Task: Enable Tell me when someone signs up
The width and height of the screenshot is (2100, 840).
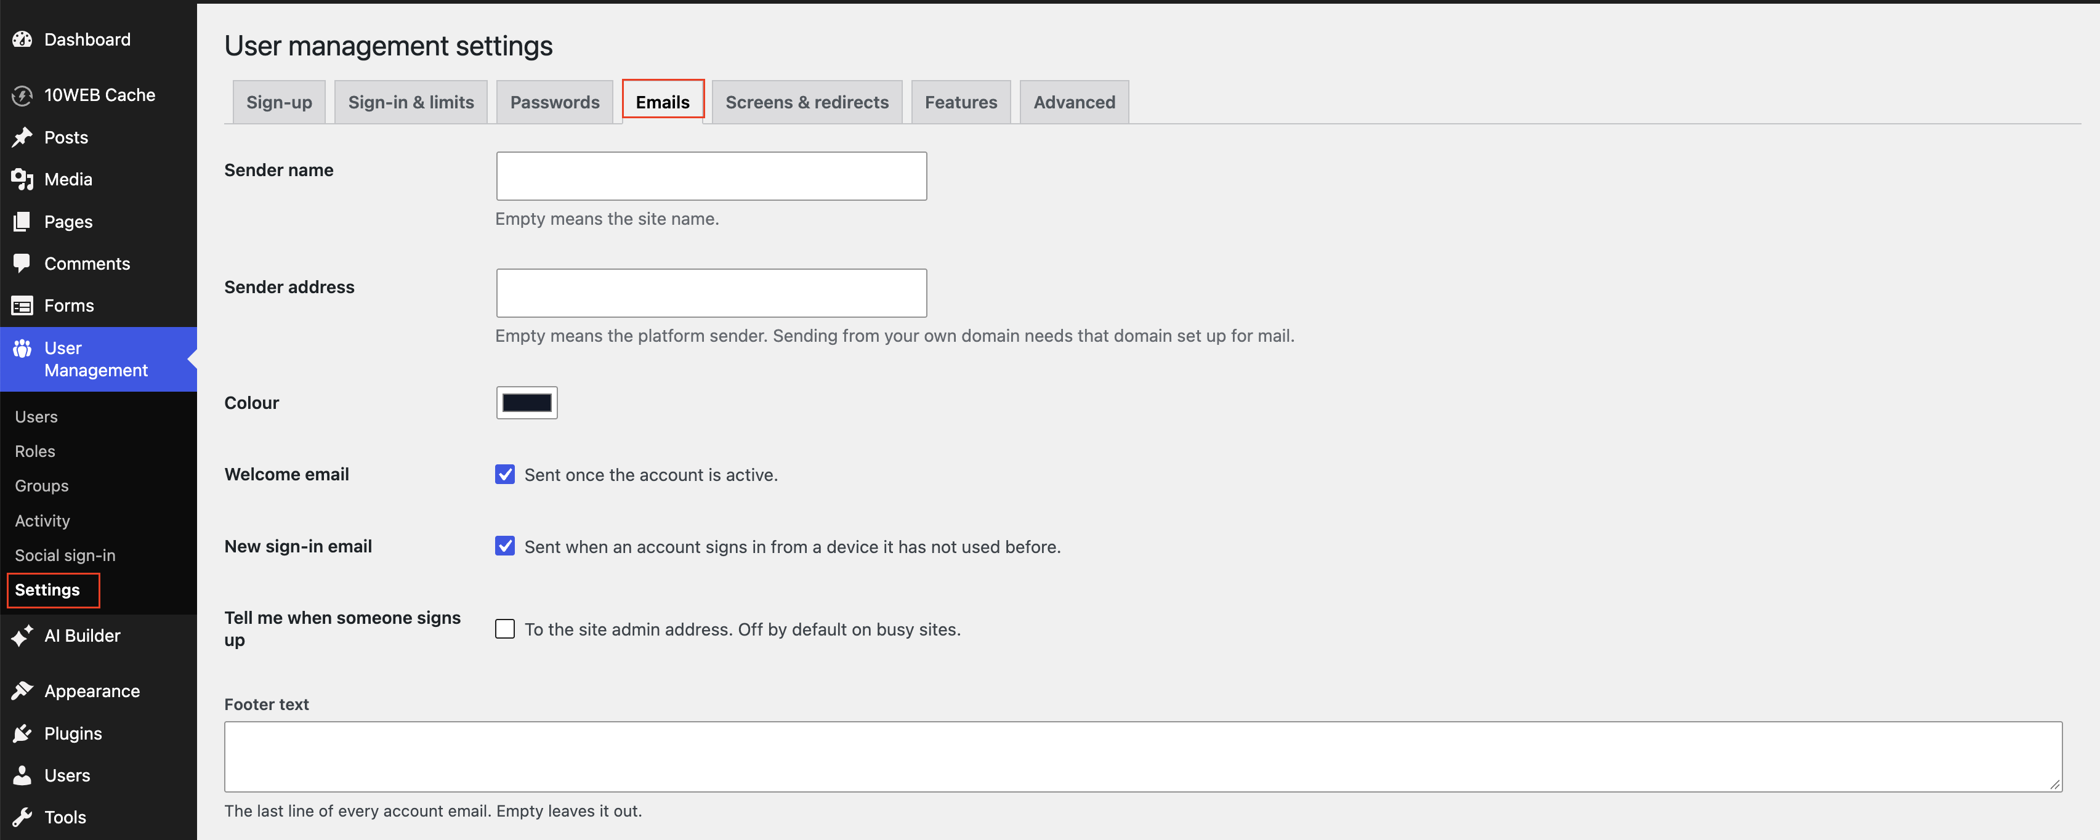Action: [504, 629]
